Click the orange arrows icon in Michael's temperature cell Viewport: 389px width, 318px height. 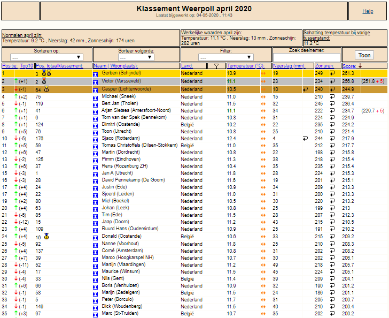tap(263, 97)
